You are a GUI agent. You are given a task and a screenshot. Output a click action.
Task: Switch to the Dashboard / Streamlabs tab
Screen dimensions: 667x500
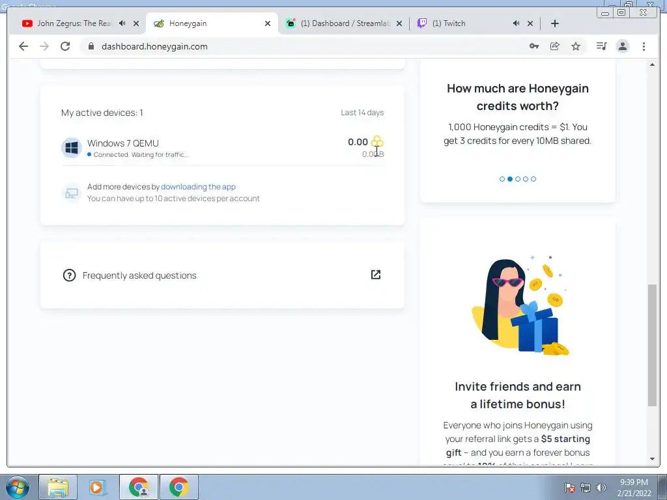344,23
